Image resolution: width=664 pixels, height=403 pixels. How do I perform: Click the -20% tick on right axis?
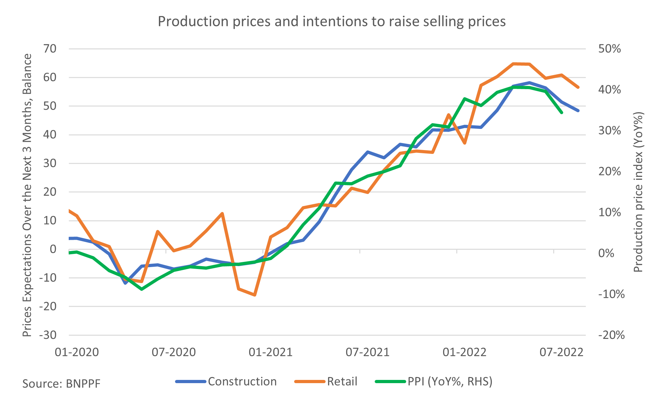point(612,335)
